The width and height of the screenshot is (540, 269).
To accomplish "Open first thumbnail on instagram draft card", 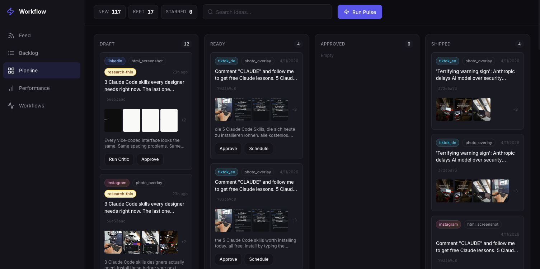I will (113, 242).
